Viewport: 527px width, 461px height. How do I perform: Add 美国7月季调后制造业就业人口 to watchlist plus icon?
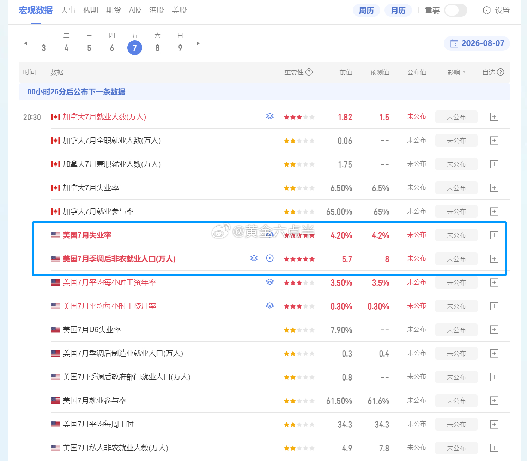coord(494,353)
